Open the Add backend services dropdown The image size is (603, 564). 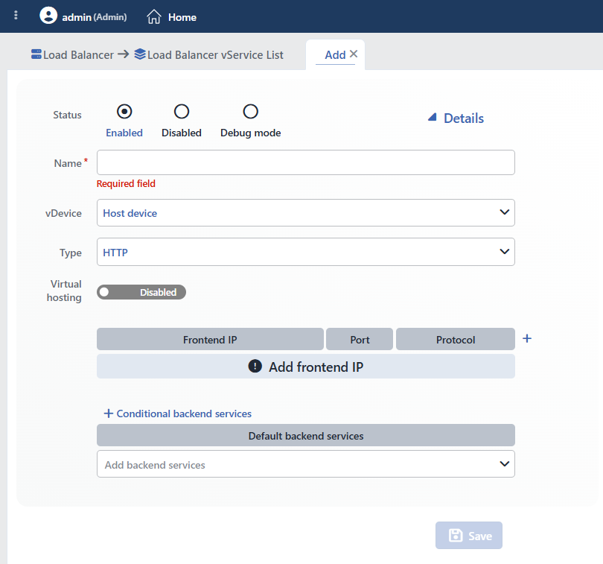pyautogui.click(x=306, y=464)
